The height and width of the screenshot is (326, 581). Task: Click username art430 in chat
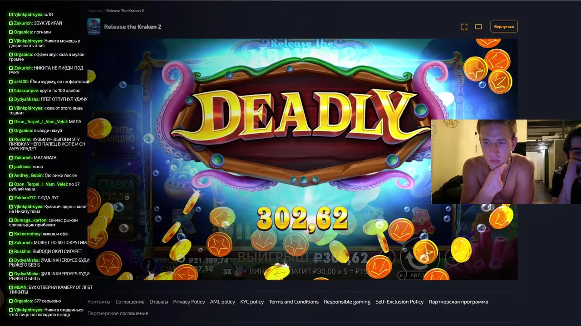pos(21,81)
